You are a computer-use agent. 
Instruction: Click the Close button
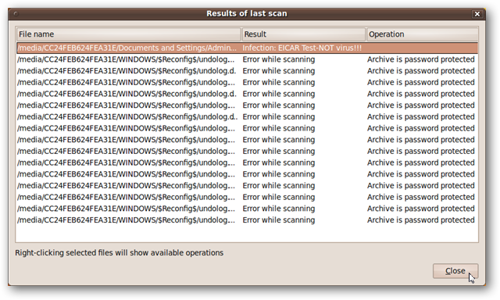coord(455,271)
